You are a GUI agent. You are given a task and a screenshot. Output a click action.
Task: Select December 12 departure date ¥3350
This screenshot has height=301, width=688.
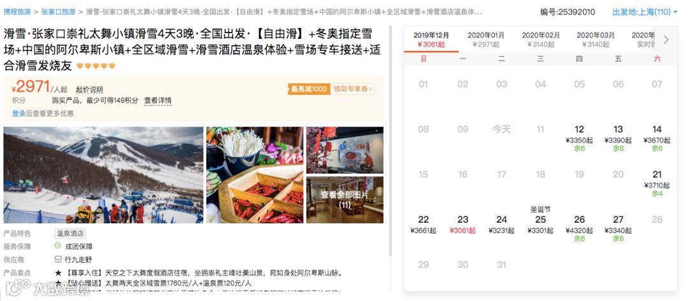pyautogui.click(x=579, y=138)
